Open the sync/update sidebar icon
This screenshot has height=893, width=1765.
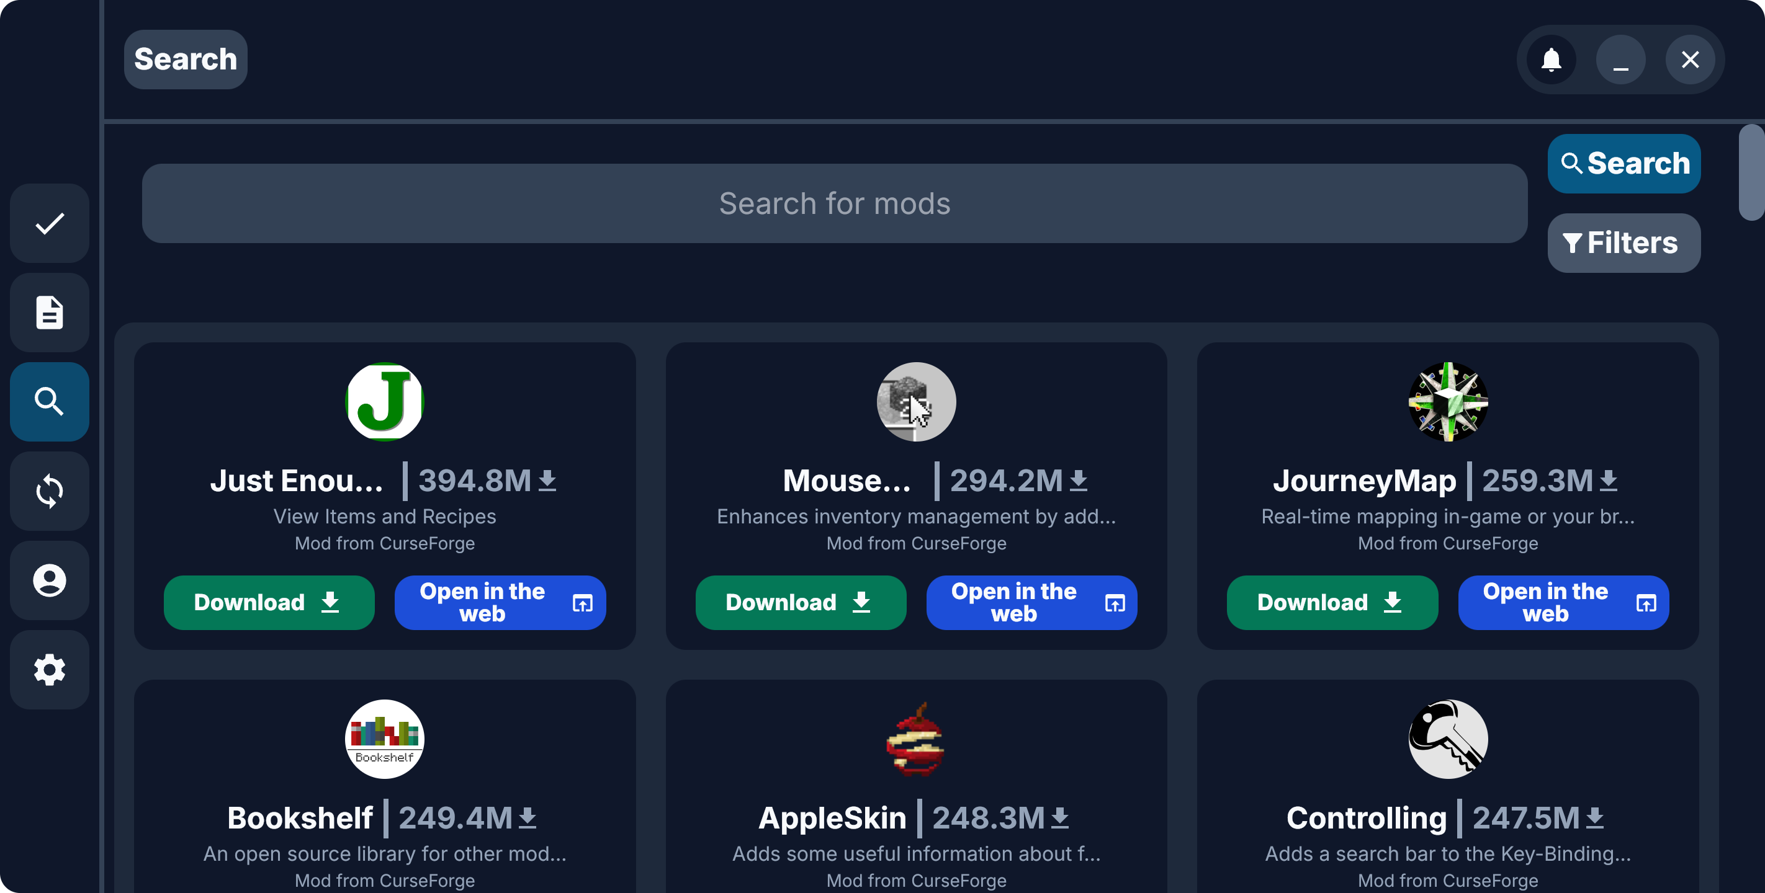pyautogui.click(x=49, y=491)
